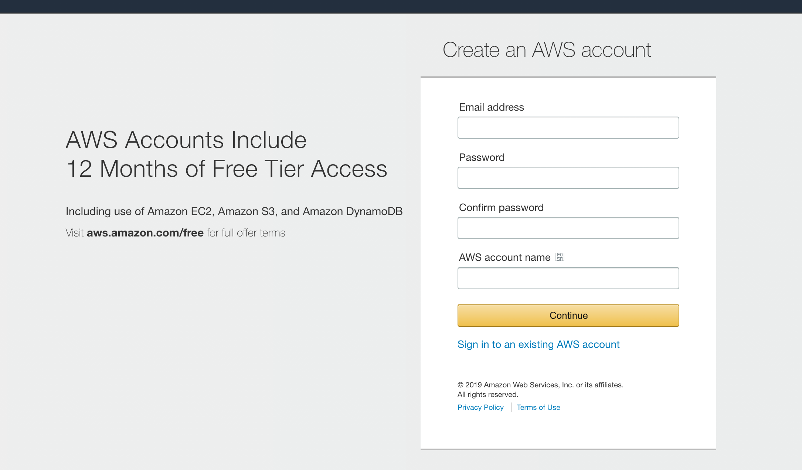Viewport: 802px width, 470px height.
Task: Click the AWS Accounts Include headline line
Action: (186, 140)
